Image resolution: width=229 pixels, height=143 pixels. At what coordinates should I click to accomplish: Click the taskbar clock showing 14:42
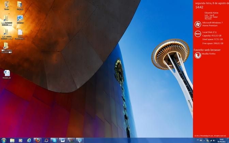[x=222, y=140]
